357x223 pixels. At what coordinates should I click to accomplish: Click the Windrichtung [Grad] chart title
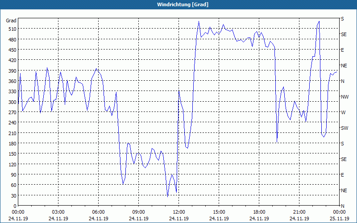pos(183,4)
